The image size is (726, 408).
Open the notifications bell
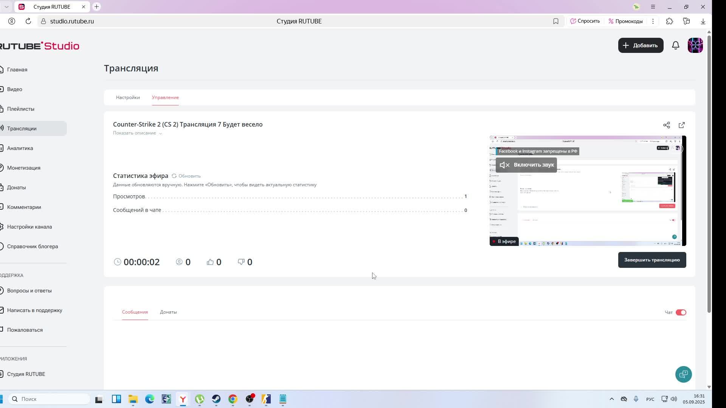(675, 45)
